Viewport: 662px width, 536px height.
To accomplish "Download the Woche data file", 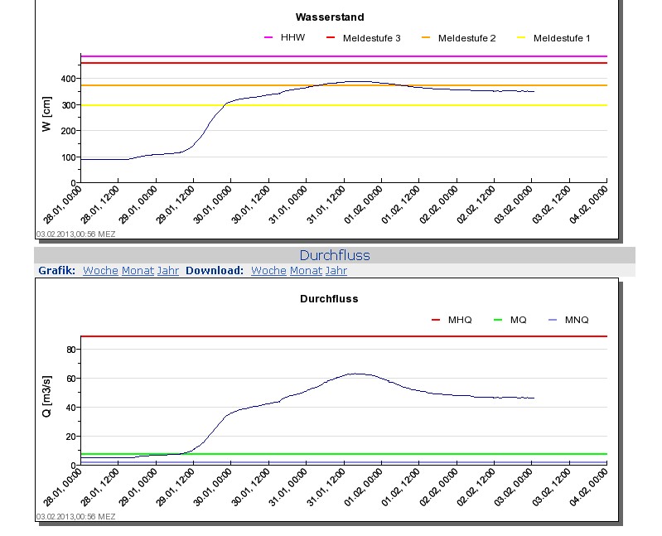I will (268, 271).
